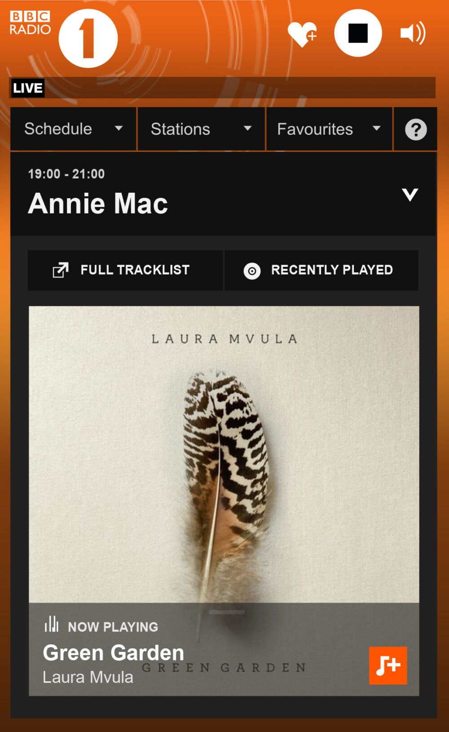This screenshot has height=732, width=449.
Task: Click the BBC Radio 1 logo
Action: coord(64,38)
